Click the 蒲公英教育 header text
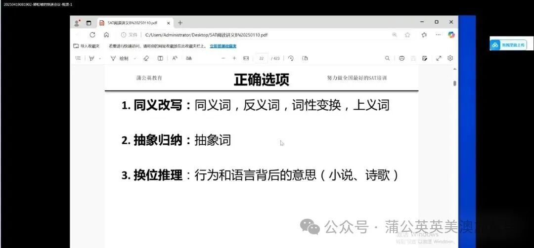The height and width of the screenshot is (248, 534). 149,78
